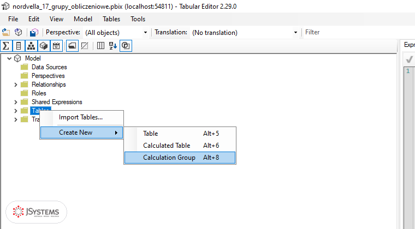Viewport: 415px width, 229px height.
Task: Toggle info columns icon in toolbar
Action: point(126,46)
